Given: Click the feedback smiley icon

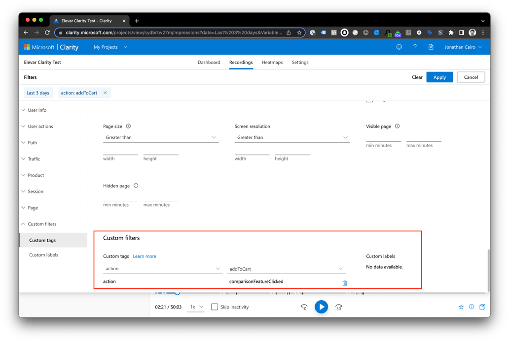Looking at the screenshot, I should [399, 47].
